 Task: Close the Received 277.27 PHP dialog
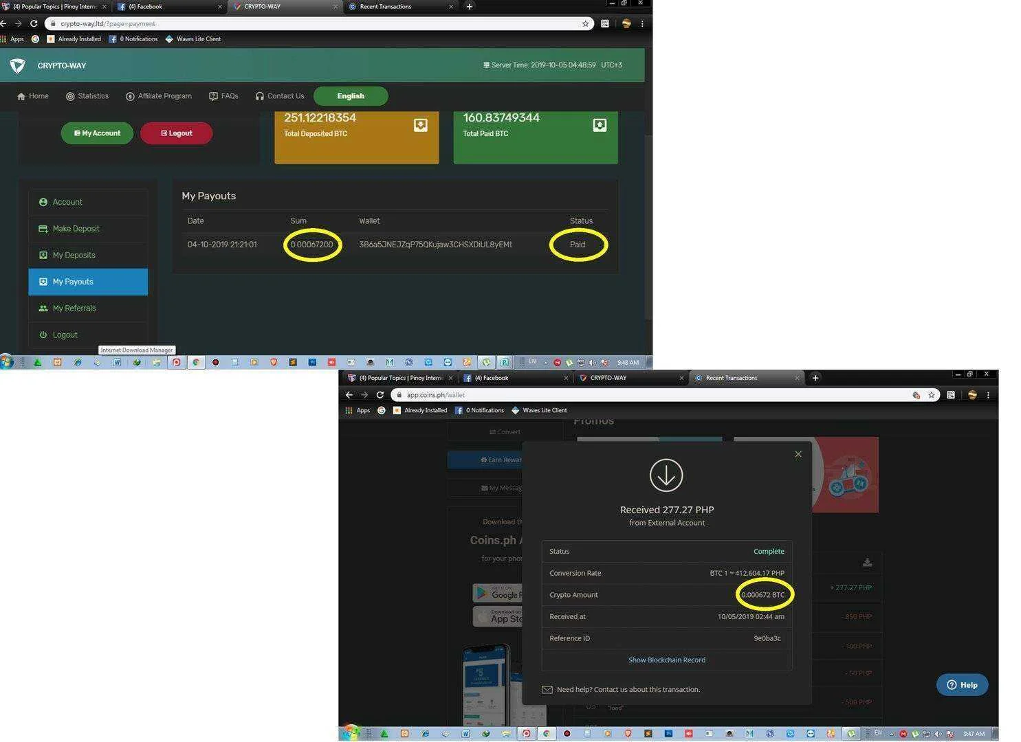798,454
